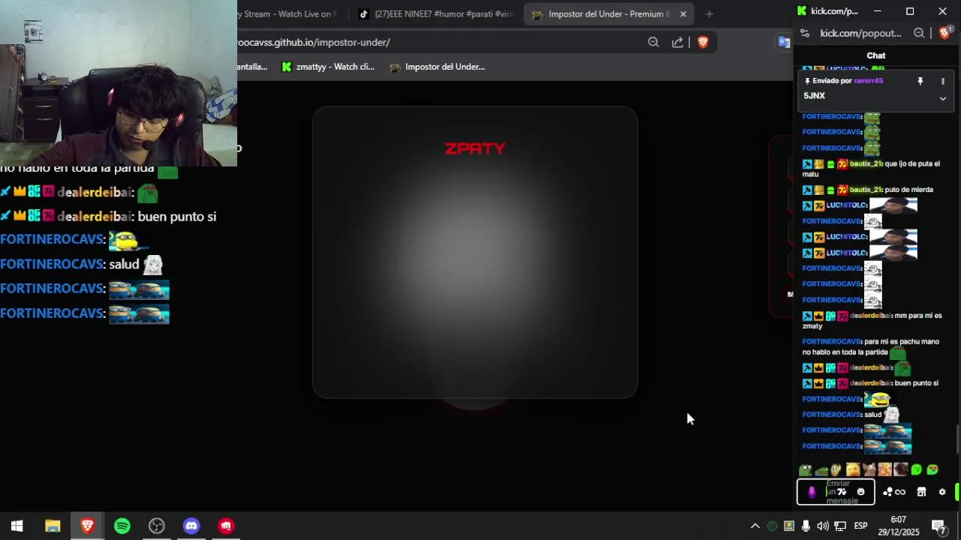Switch the ESP keyboard language indicator
Image resolution: width=961 pixels, height=540 pixels.
[x=860, y=526]
